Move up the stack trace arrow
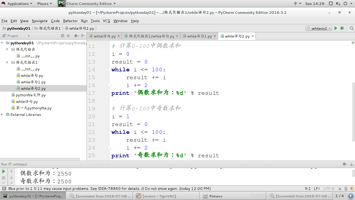Viewport: 355px width, 200px height. coord(11,171)
